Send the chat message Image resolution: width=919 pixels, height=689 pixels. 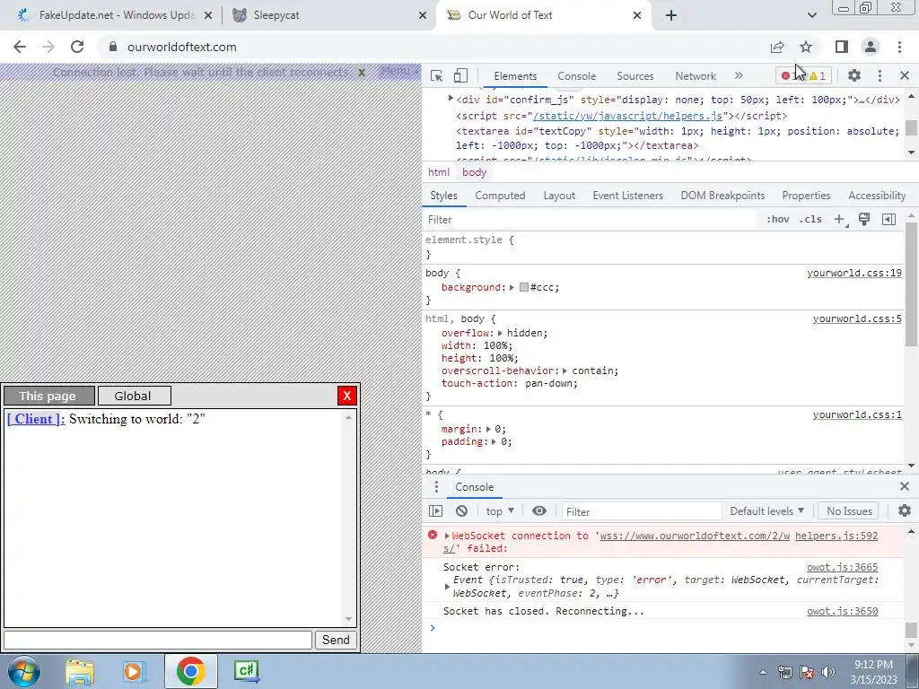pos(336,640)
